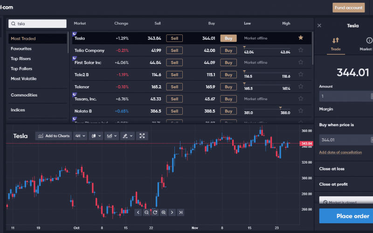This screenshot has height=233, width=373.
Task: Click Tele2 B low-high range bar
Action: (x=267, y=73)
